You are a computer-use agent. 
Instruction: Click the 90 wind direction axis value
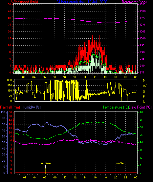pos(10,96)
